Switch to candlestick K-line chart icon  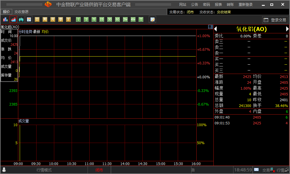[x=21, y=19]
